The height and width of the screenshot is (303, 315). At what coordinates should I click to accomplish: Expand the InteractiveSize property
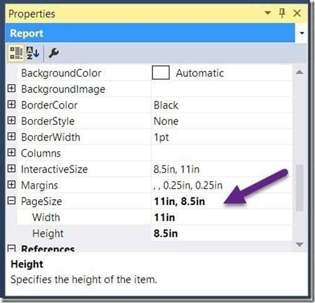tap(11, 169)
